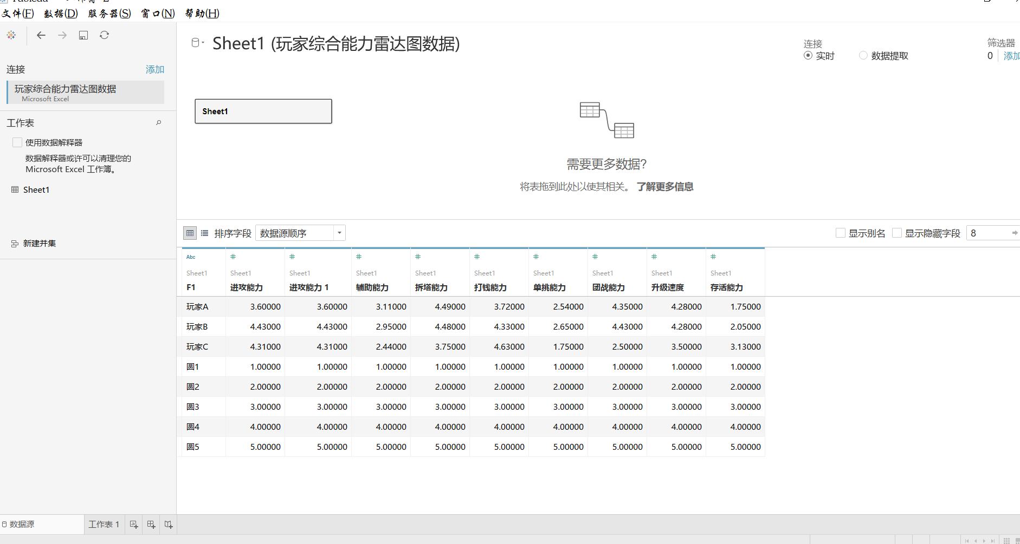
Task: Switch to the metadata list view icon
Action: (204, 233)
